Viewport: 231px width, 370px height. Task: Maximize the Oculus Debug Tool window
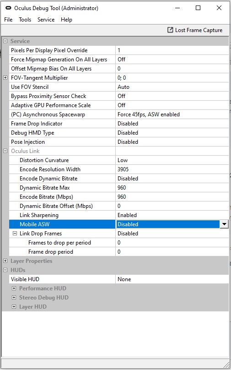198,8
